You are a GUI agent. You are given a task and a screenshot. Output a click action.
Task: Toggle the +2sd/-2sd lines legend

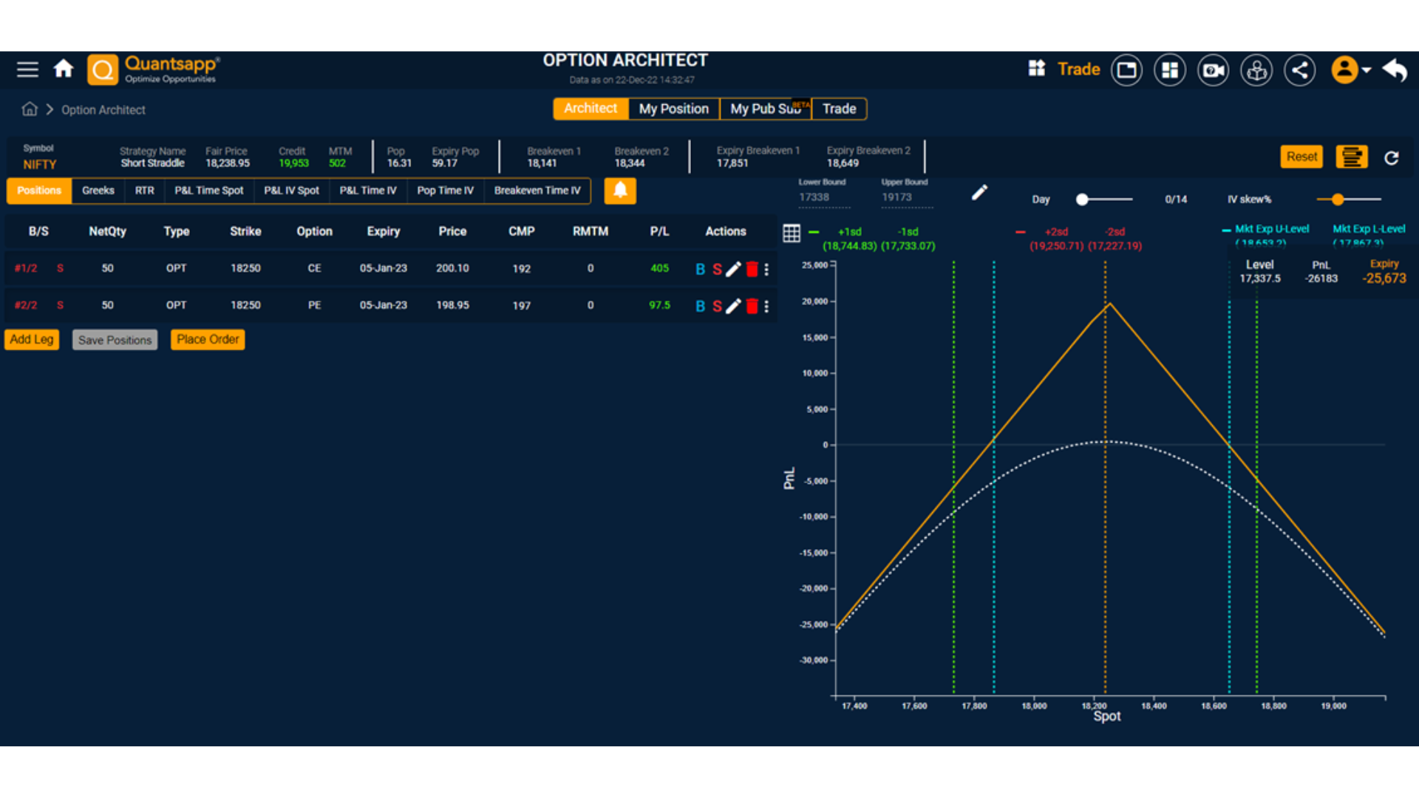tap(1055, 232)
